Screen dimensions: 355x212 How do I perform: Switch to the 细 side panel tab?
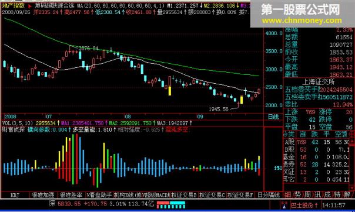pos(289,194)
